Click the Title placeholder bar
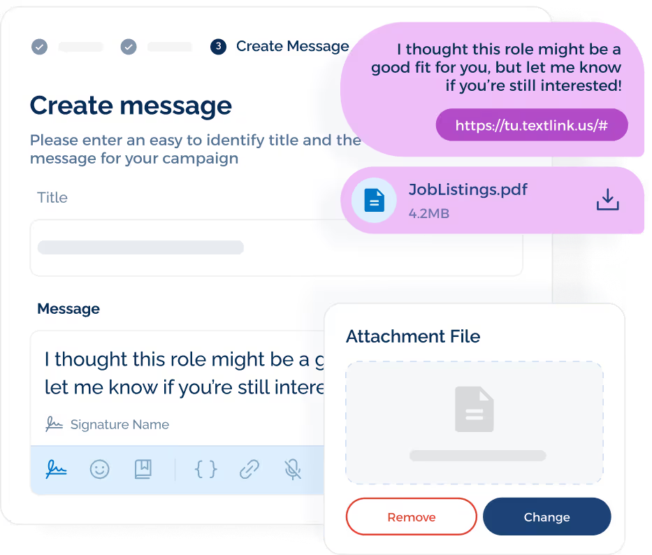Screen dimensions: 652x555 (140, 247)
